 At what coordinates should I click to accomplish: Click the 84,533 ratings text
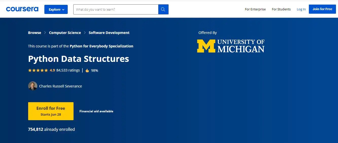pyautogui.click(x=68, y=70)
